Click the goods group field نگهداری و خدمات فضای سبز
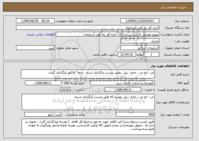This screenshot has height=141, width=199. tap(123, 83)
